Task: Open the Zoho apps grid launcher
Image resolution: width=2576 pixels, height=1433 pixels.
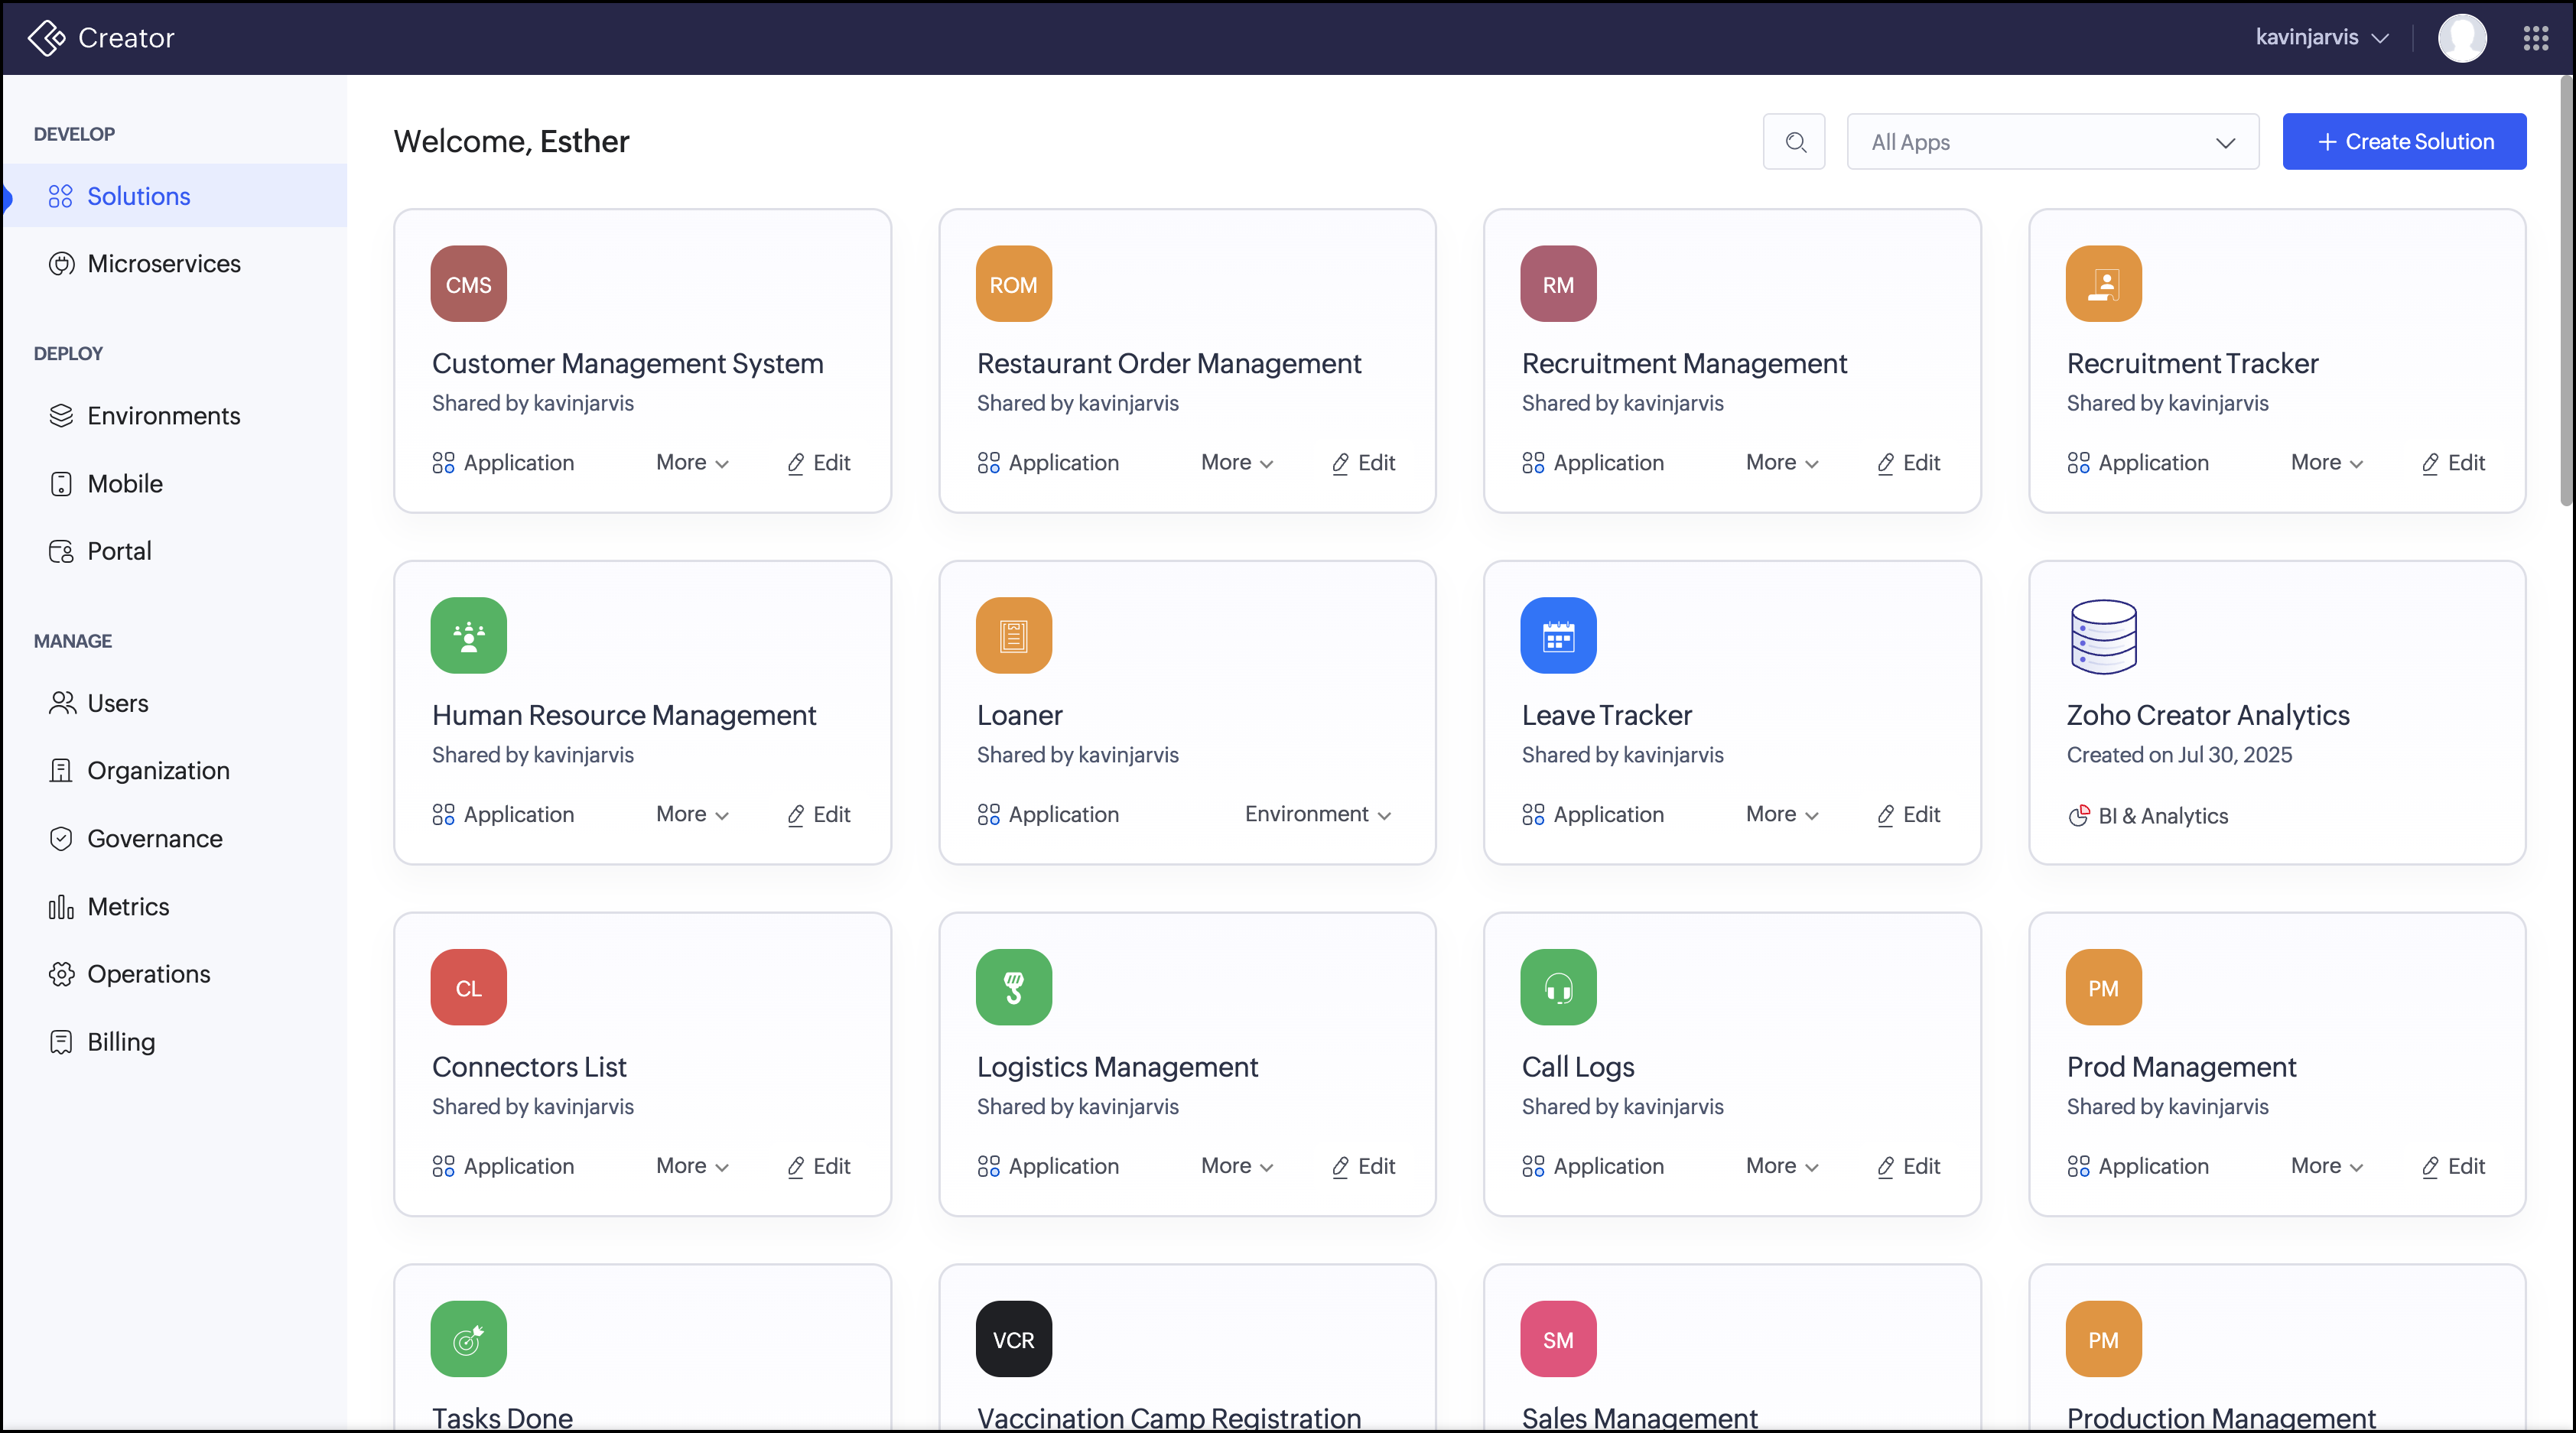Action: tap(2535, 38)
